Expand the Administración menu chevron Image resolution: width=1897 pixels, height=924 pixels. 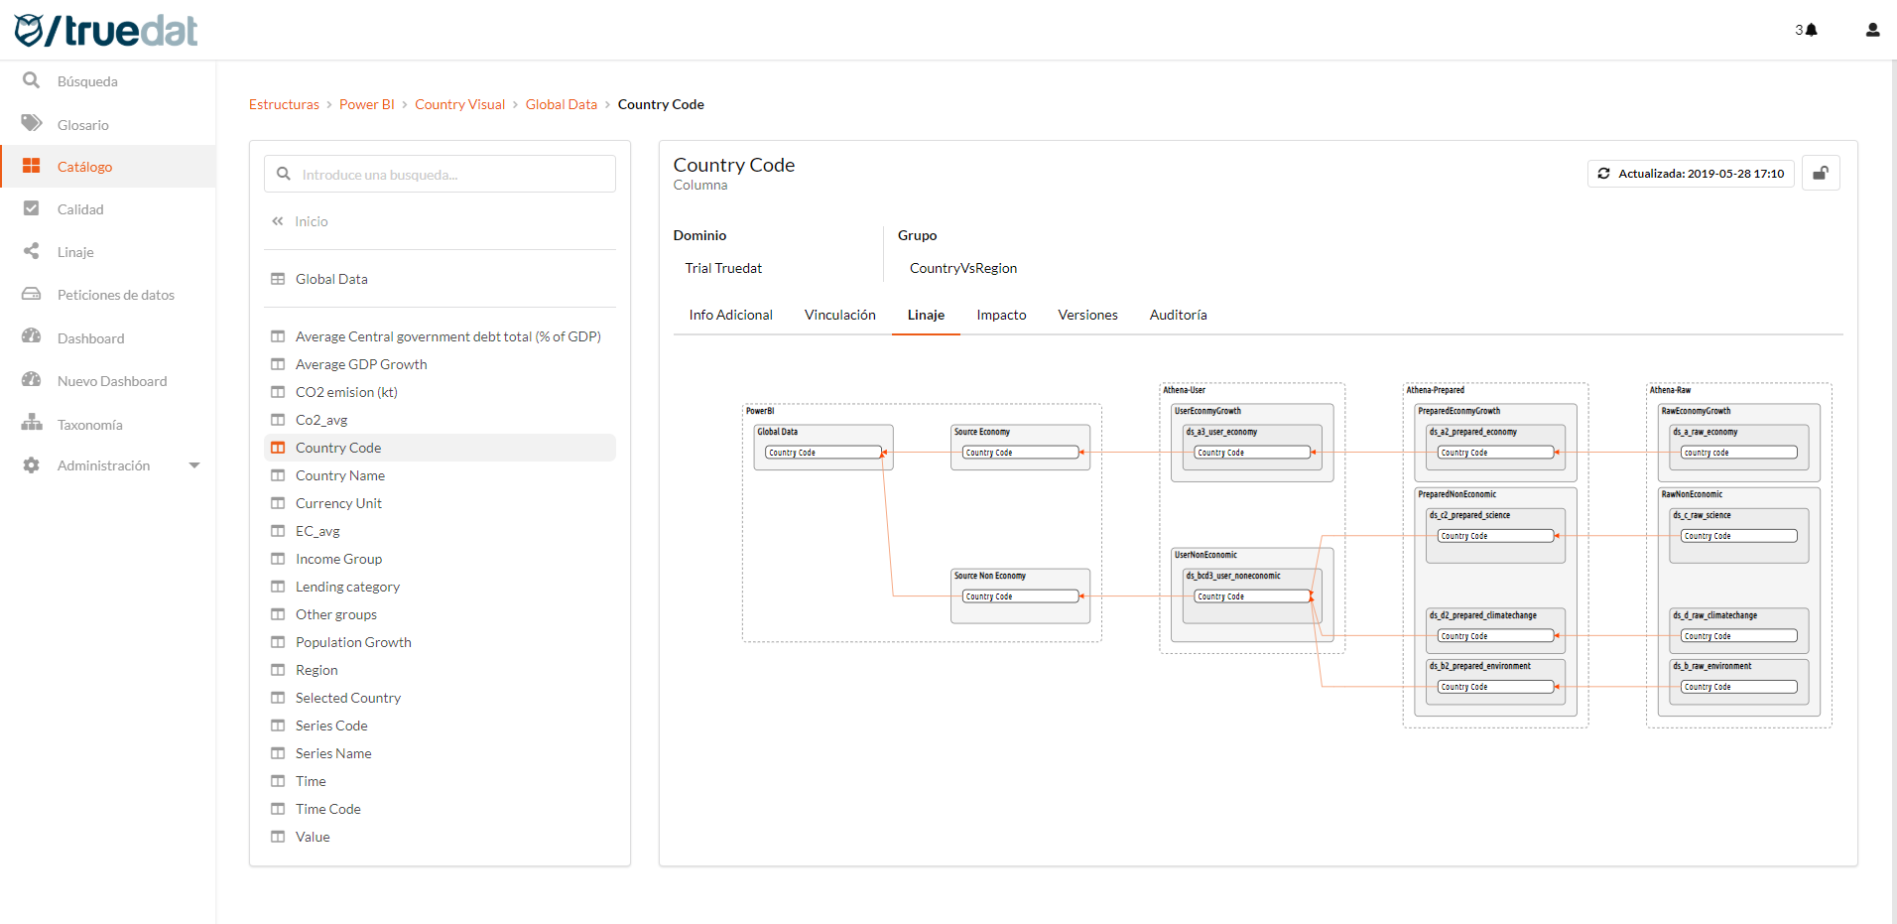[x=194, y=464]
